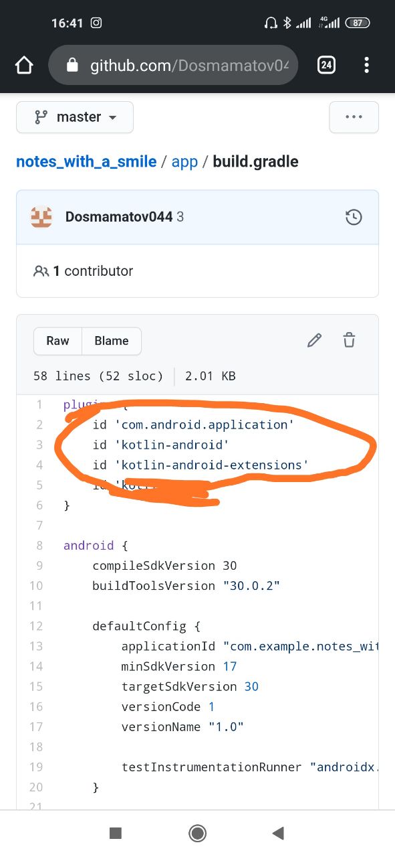Viewport: 395px width, 857px height.
Task: Open the Blame view
Action: (x=112, y=341)
